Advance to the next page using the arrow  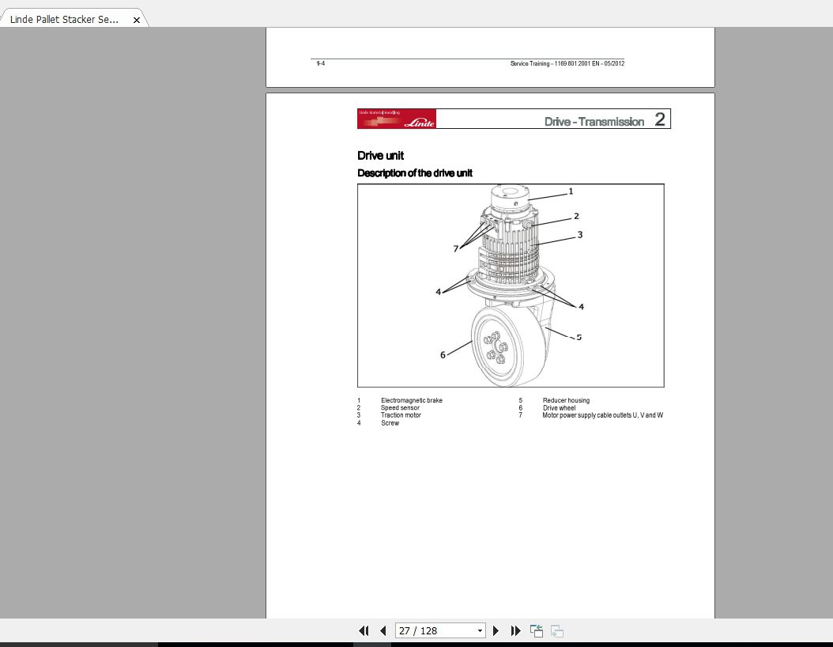[496, 630]
